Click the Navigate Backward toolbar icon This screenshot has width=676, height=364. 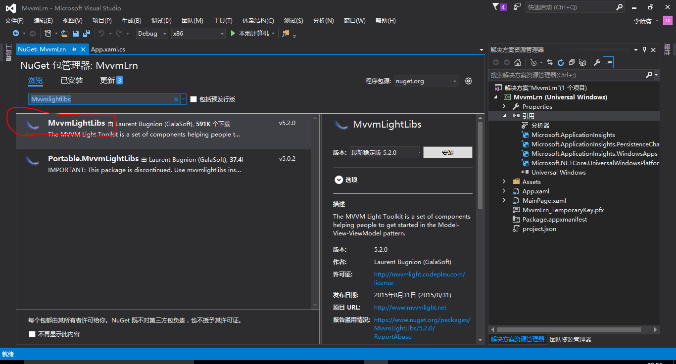16,34
